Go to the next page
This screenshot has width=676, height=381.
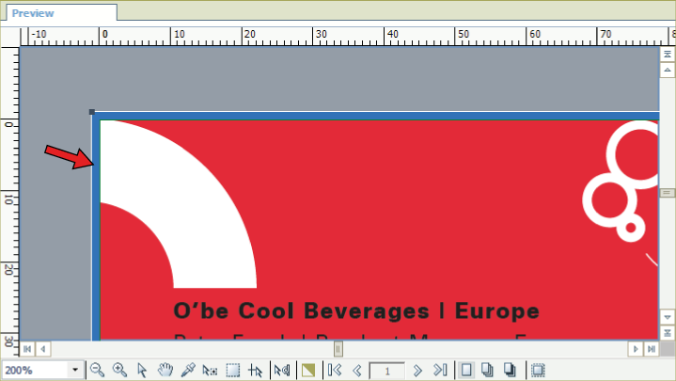417,371
